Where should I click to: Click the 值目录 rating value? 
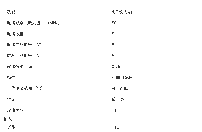pos(118,99)
